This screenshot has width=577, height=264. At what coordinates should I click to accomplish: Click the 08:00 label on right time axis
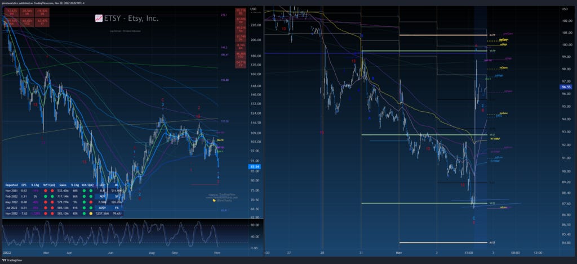pyautogui.click(x=515, y=253)
